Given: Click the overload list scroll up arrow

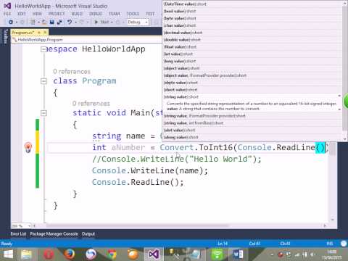Looking at the screenshot, I should pos(344,4).
